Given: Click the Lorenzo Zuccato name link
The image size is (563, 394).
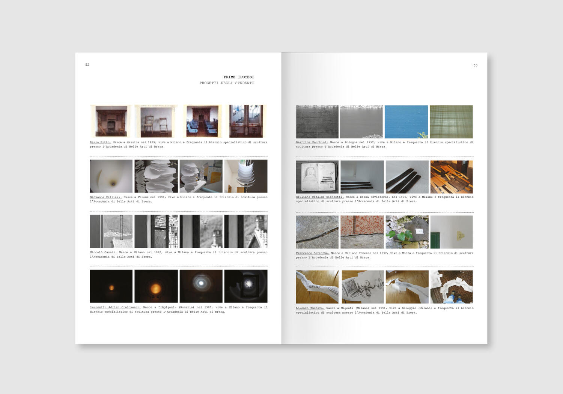Looking at the screenshot, I should (310, 308).
